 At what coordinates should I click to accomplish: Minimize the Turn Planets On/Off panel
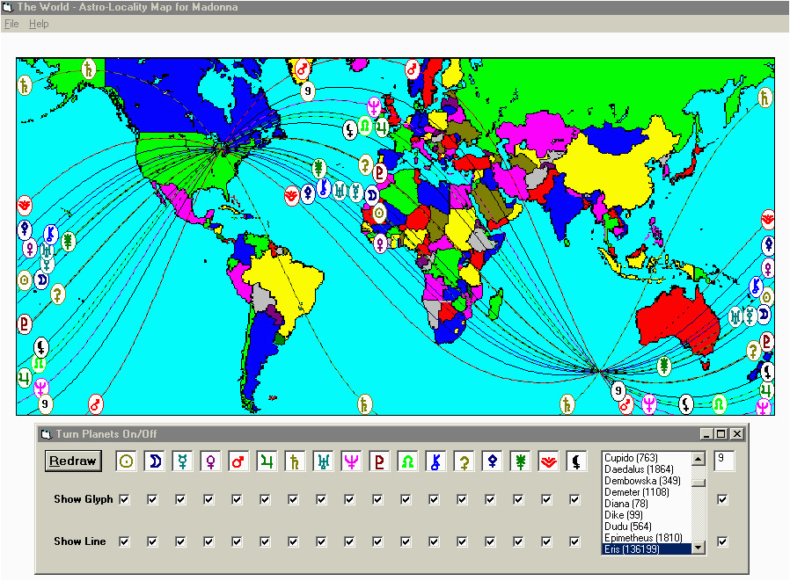pos(707,433)
